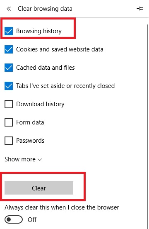Image resolution: width=149 pixels, height=229 pixels.
Task: Check the Download history checkbox
Action: 9,104
